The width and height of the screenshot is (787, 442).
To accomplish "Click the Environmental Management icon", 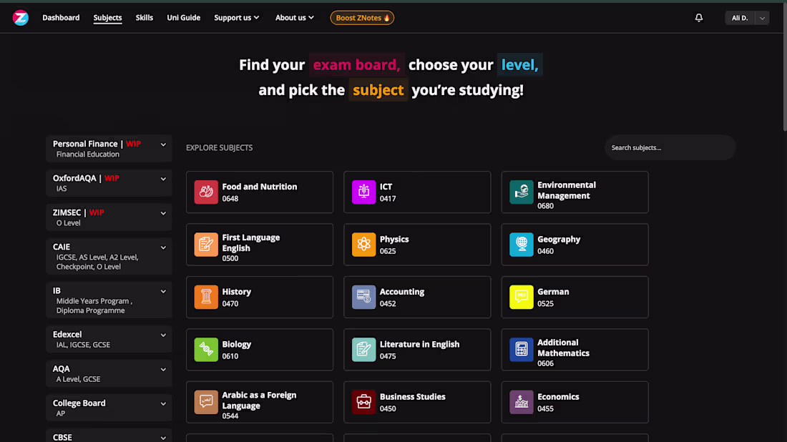I will tap(521, 192).
